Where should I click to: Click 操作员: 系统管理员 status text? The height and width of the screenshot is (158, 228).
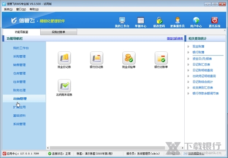point(143,153)
